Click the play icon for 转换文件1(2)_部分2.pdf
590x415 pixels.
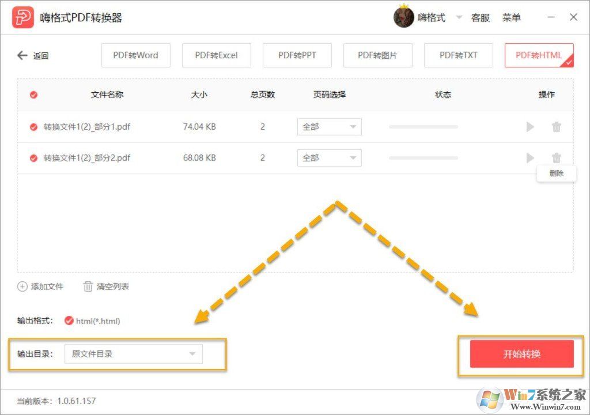530,158
